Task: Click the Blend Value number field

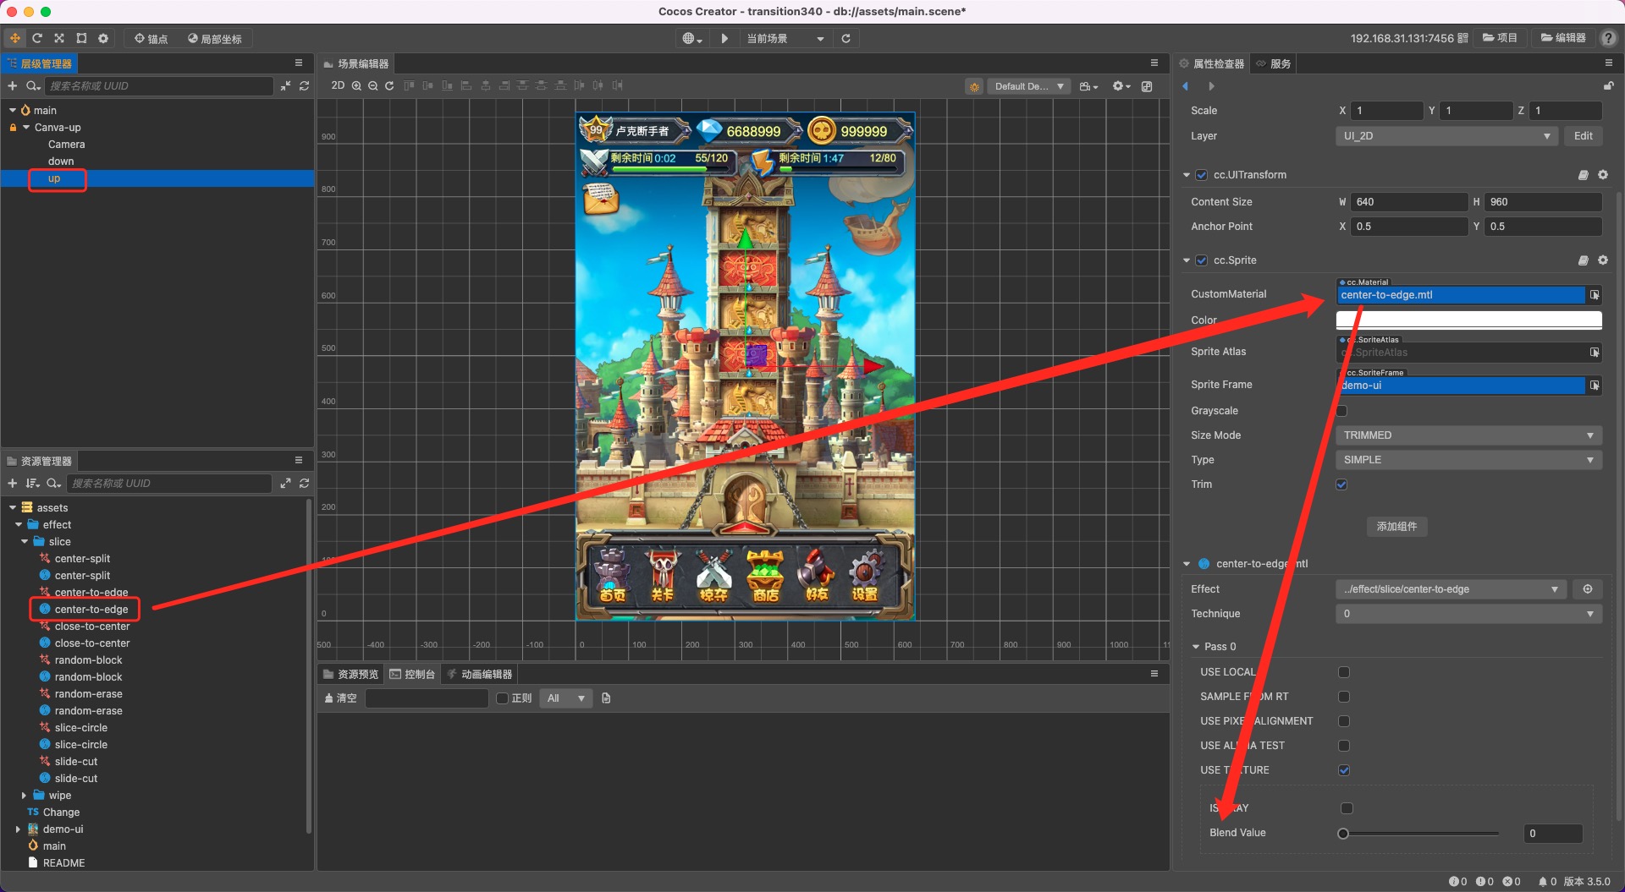Action: [x=1552, y=834]
